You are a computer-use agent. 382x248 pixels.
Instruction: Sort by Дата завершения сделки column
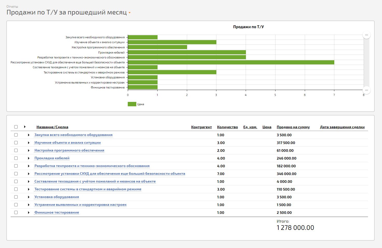tap(342, 127)
